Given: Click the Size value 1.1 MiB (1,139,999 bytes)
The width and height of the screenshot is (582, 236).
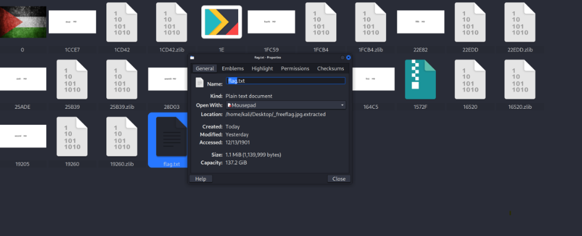Looking at the screenshot, I should (253, 155).
